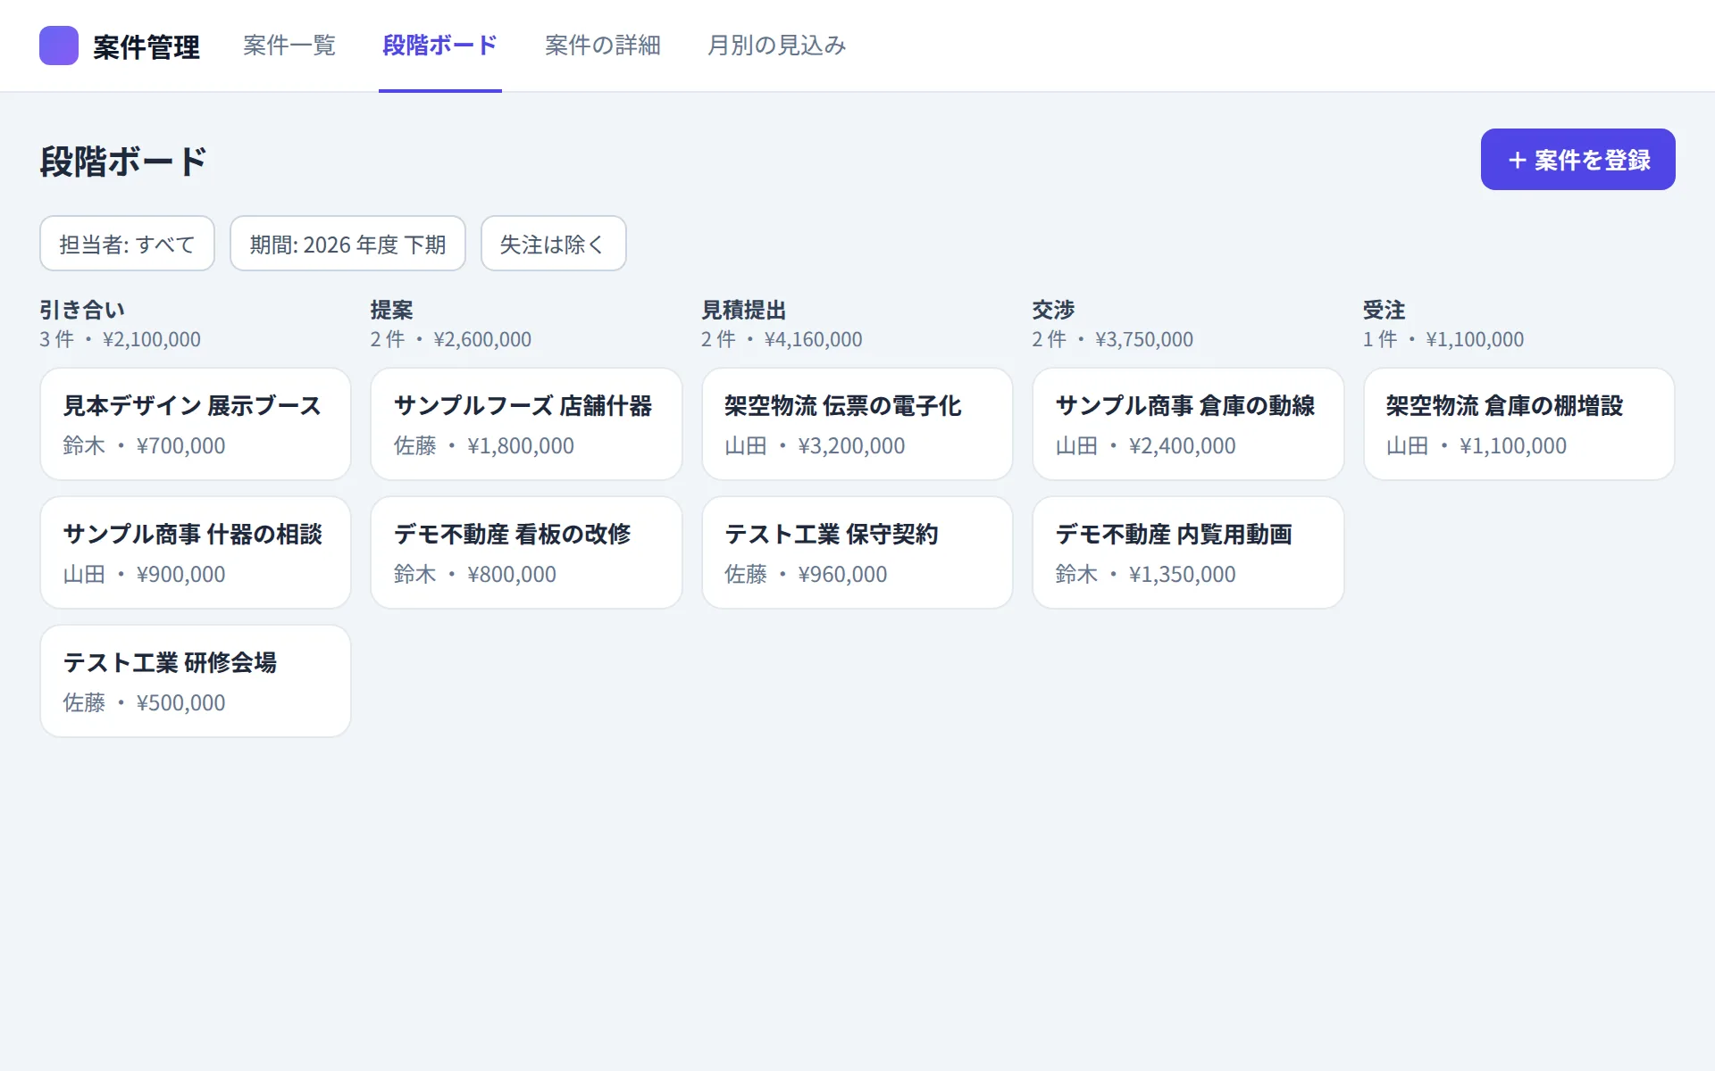1715x1071 pixels.
Task: Open the 月別の見込み tab
Action: click(776, 46)
